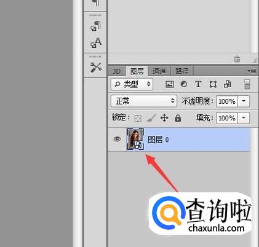This screenshot has width=259, height=247.
Task: Select the 图层 0 layer thumbnail
Action: tap(135, 139)
